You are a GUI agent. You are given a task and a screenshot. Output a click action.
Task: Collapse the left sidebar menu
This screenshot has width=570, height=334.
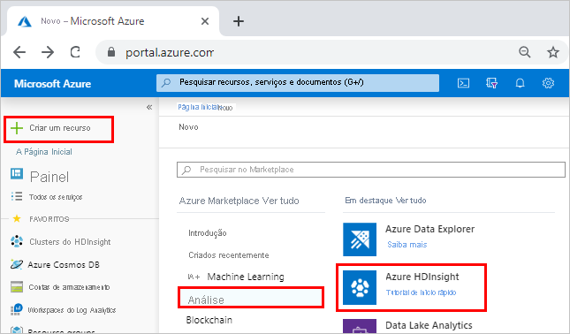149,107
